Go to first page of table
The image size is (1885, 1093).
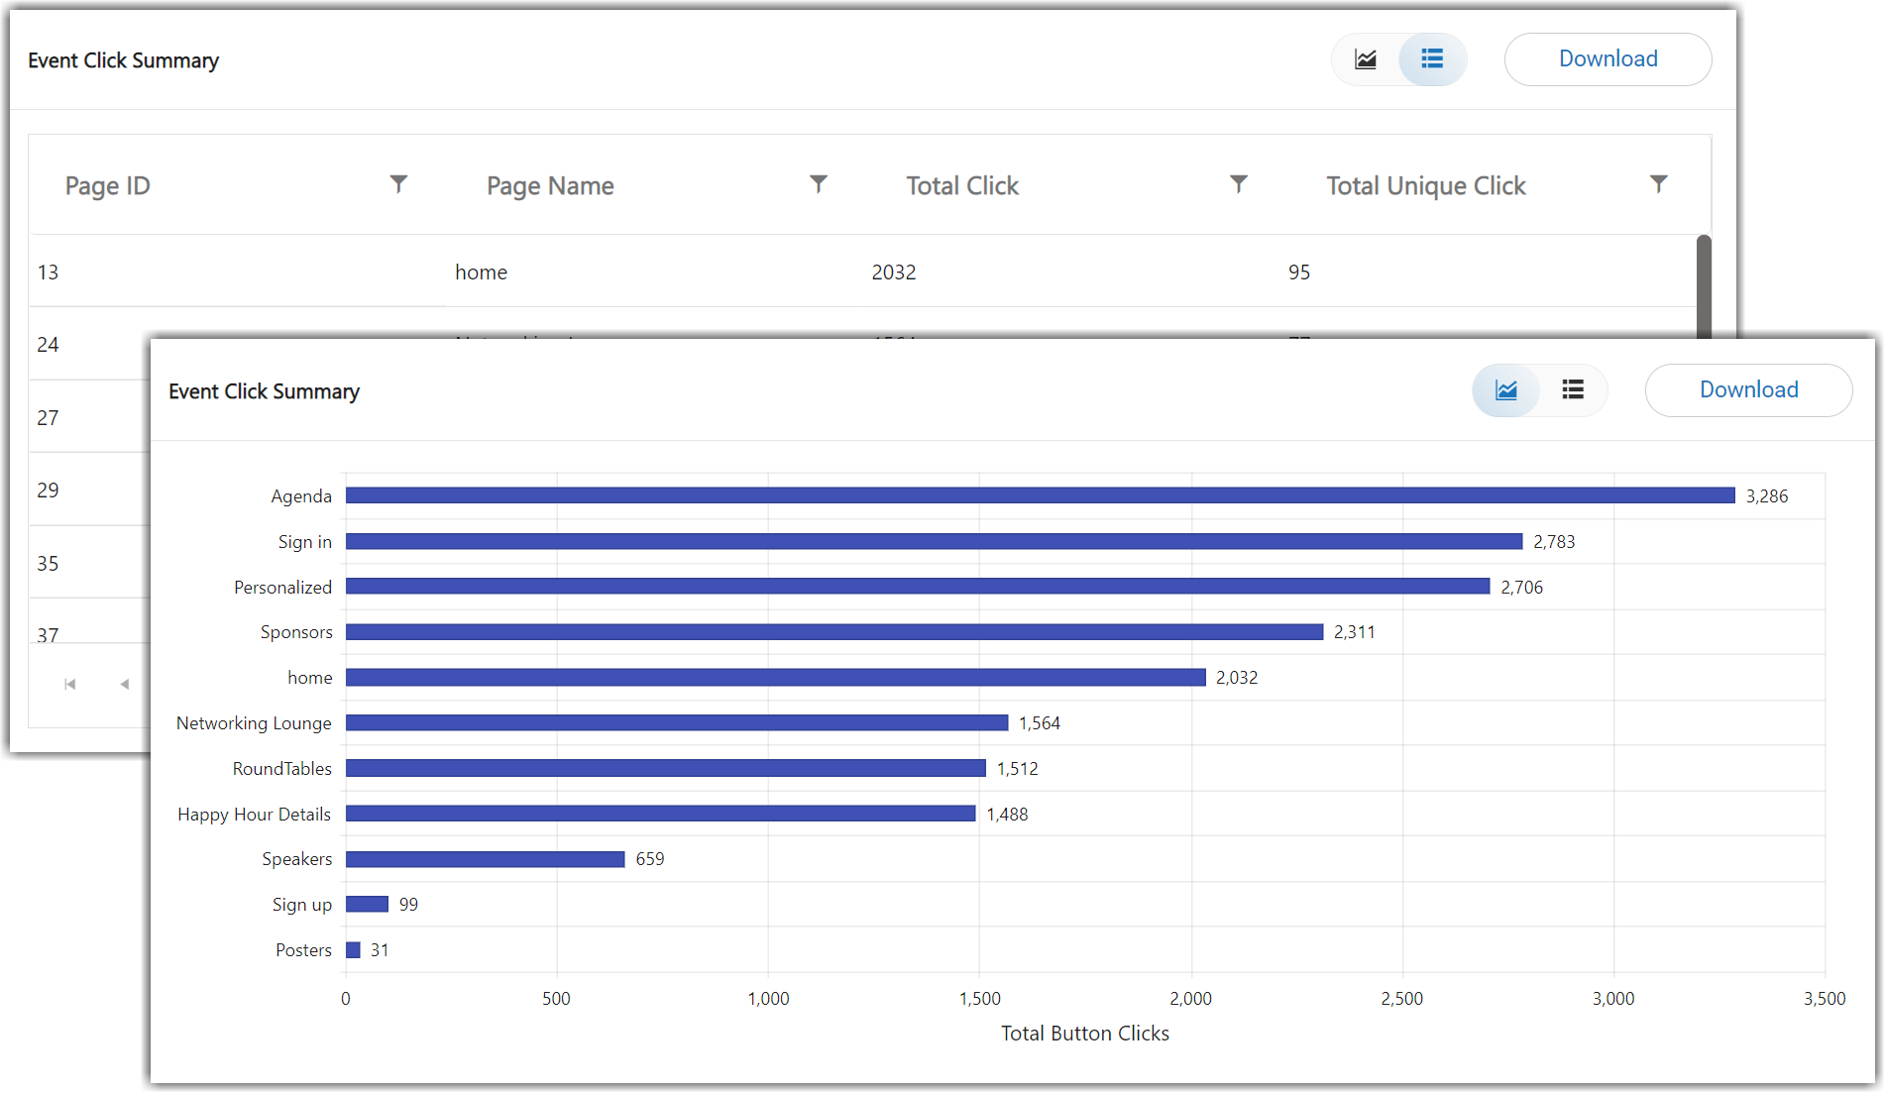pos(70,684)
